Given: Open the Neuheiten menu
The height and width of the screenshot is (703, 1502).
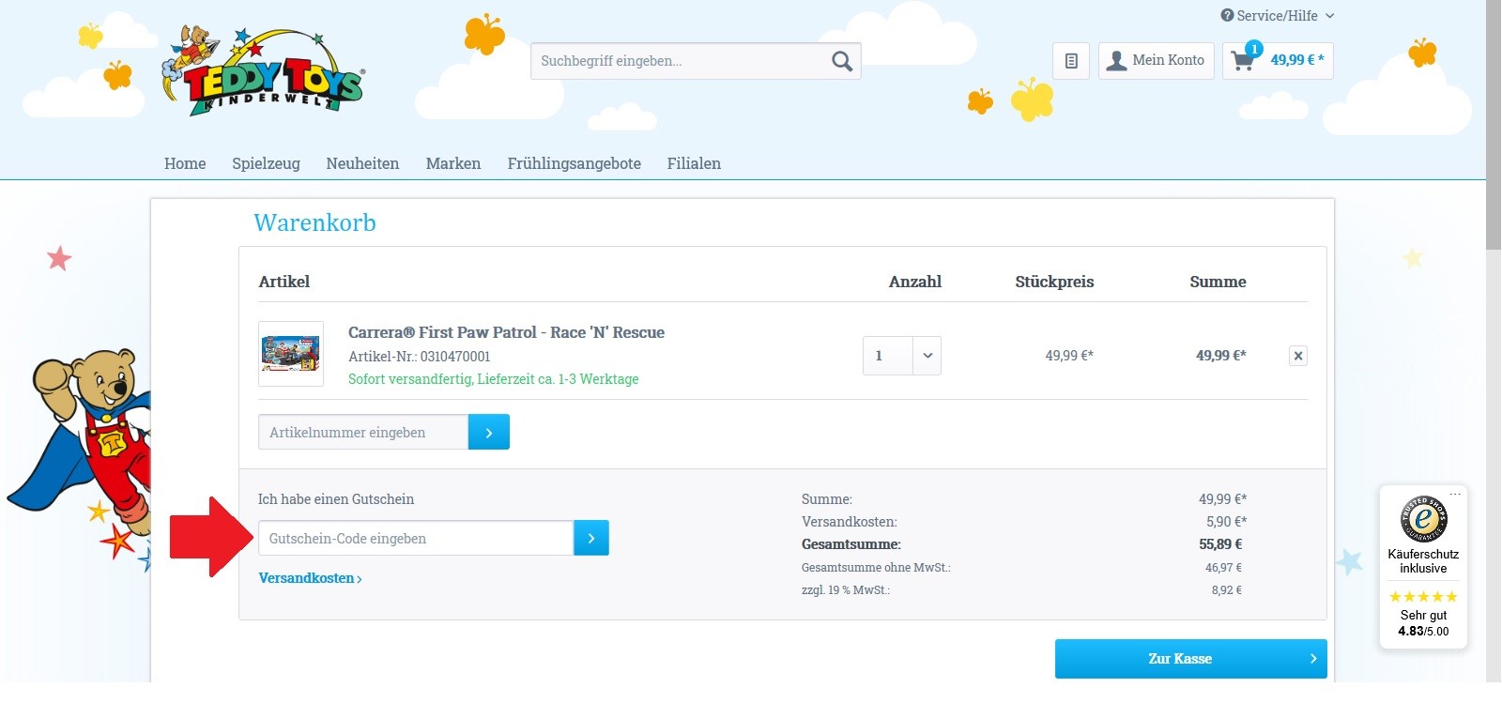Looking at the screenshot, I should 362,163.
